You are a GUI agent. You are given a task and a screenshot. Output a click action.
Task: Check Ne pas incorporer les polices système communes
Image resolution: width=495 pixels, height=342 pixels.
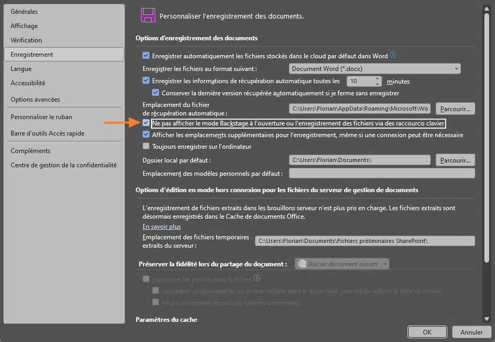click(155, 302)
